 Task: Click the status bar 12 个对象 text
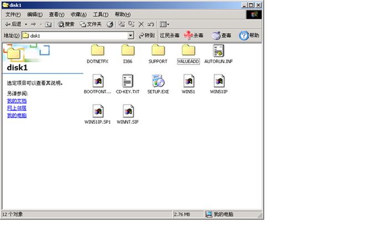click(12, 214)
